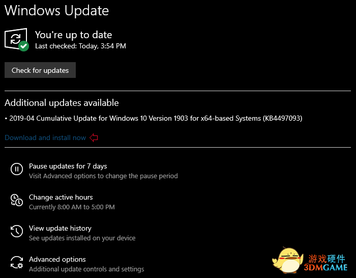Click the Last checked time text
The width and height of the screenshot is (356, 278).
80,46
